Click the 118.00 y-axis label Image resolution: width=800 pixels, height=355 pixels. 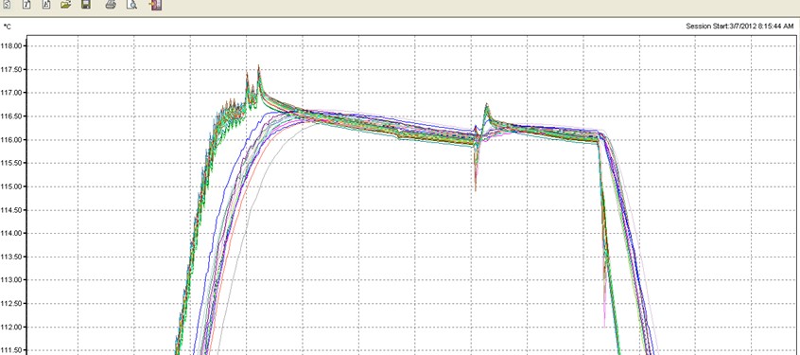13,46
